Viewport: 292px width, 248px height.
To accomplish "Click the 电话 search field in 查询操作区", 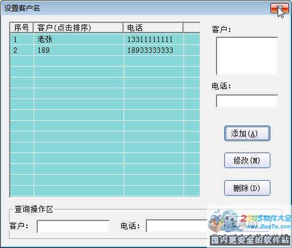I will point(177,226).
